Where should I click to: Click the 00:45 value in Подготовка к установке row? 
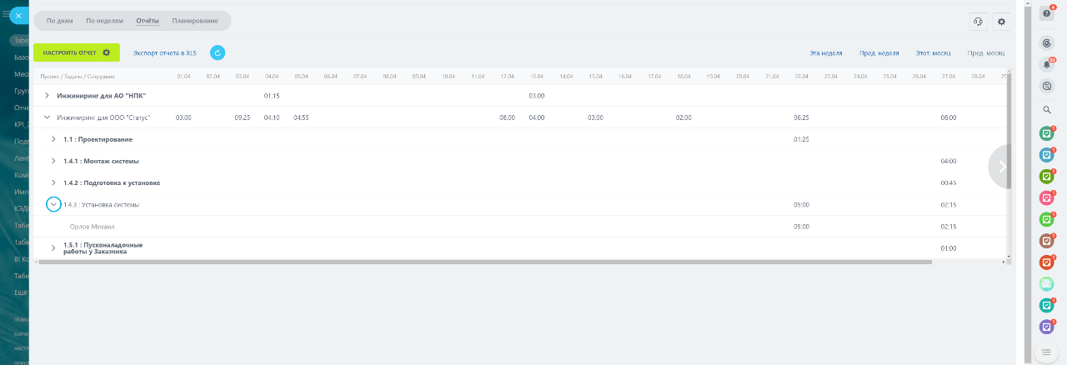point(949,182)
